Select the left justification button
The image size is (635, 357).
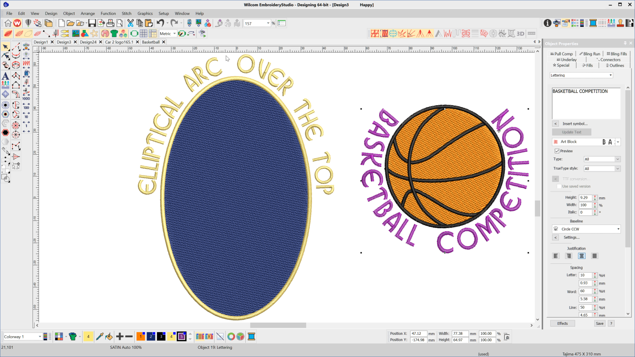[x=556, y=256]
